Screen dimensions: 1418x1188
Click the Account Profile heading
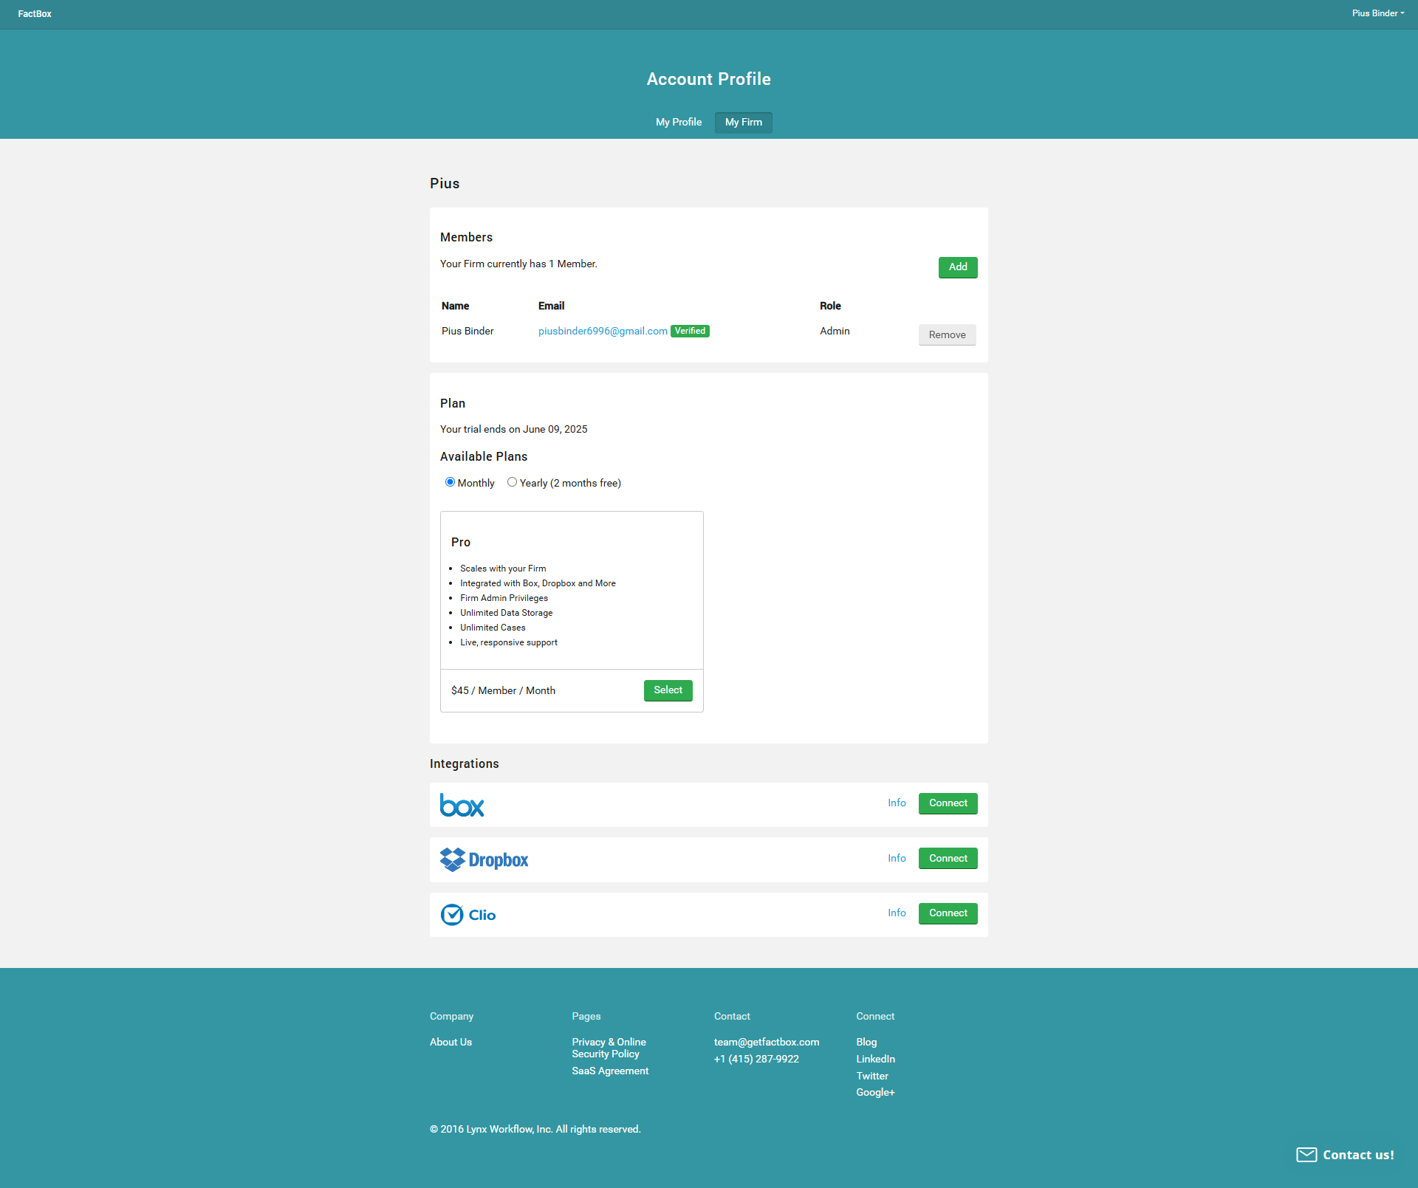(709, 79)
